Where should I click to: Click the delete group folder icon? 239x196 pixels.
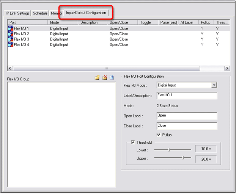pos(104,78)
